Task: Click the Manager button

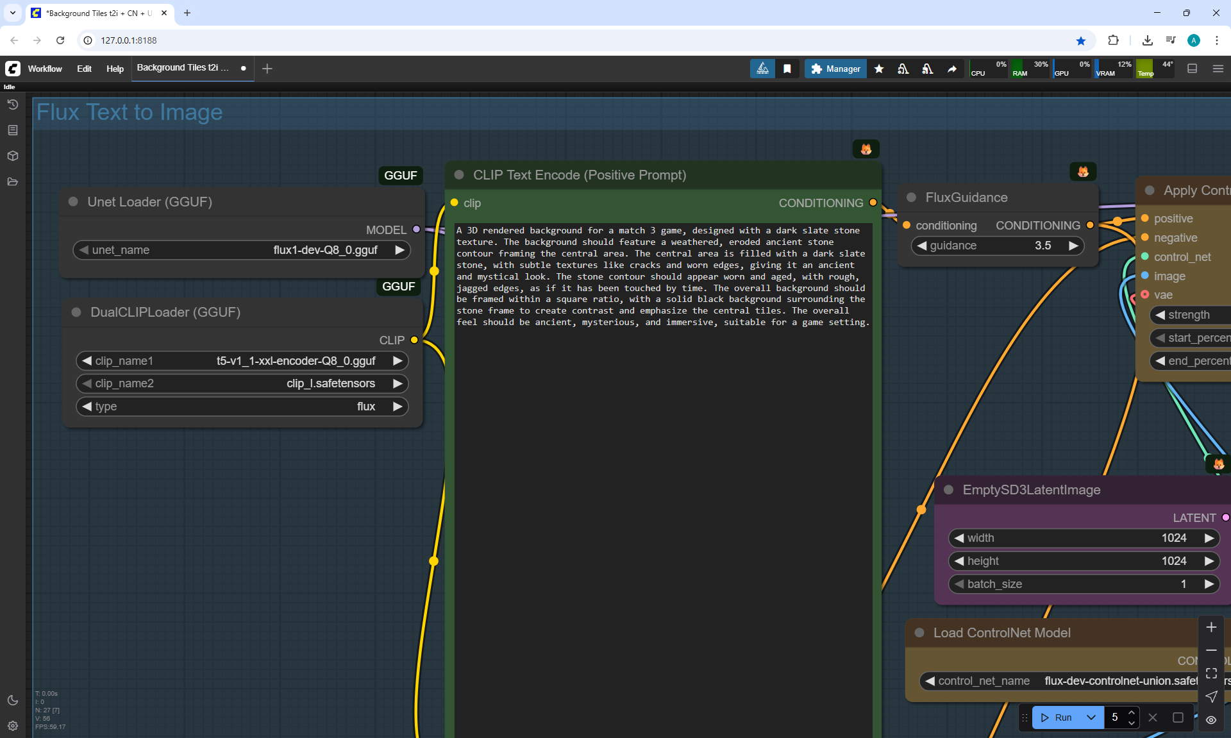Action: click(x=835, y=69)
